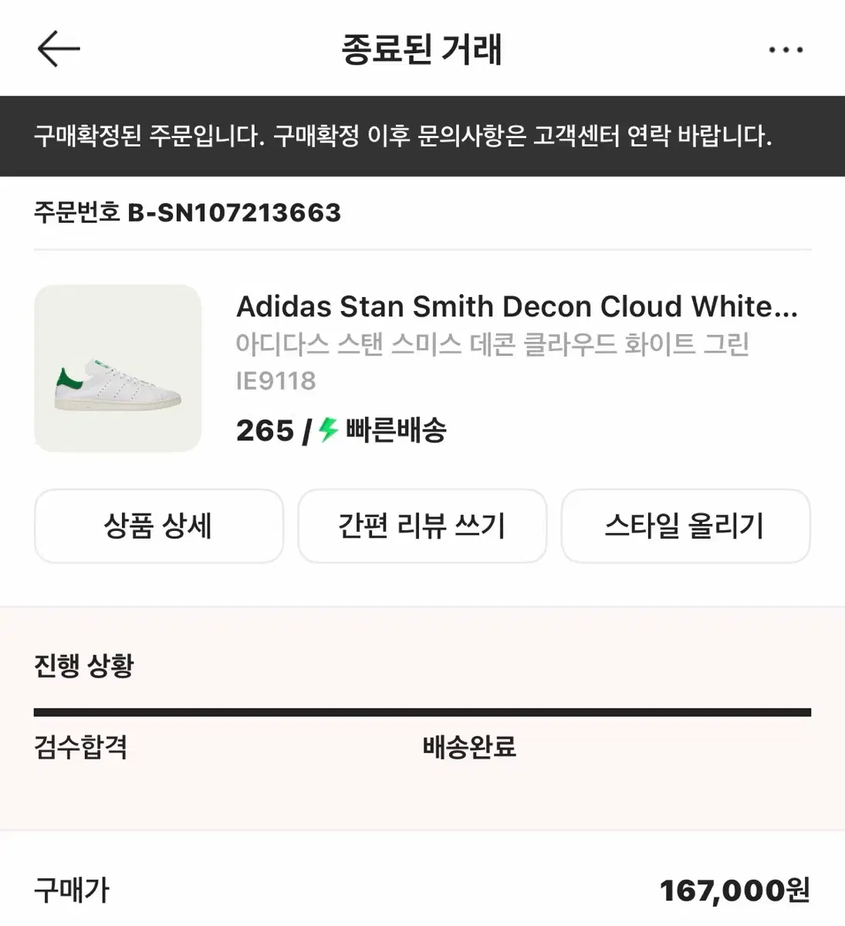Tap the Korean product name 아디다스 스탠 스미스

492,344
